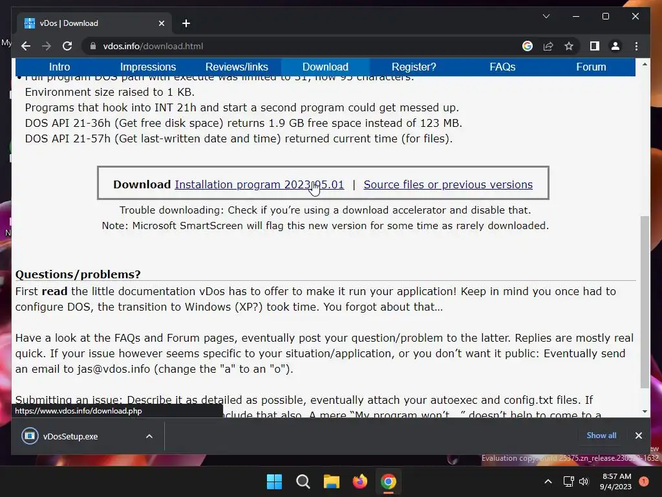Open the Chrome profile menu
This screenshot has height=497, width=662.
pos(615,46)
